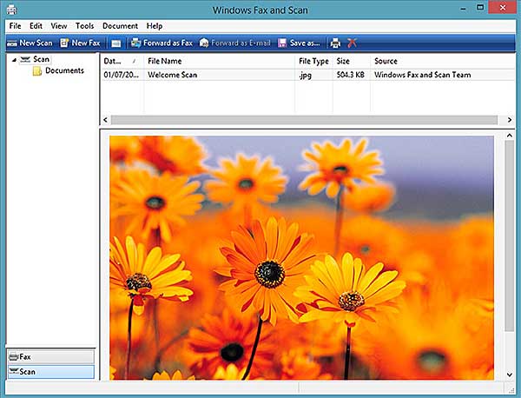521x398 pixels.
Task: Collapse the Scan tree node
Action: click(12, 60)
